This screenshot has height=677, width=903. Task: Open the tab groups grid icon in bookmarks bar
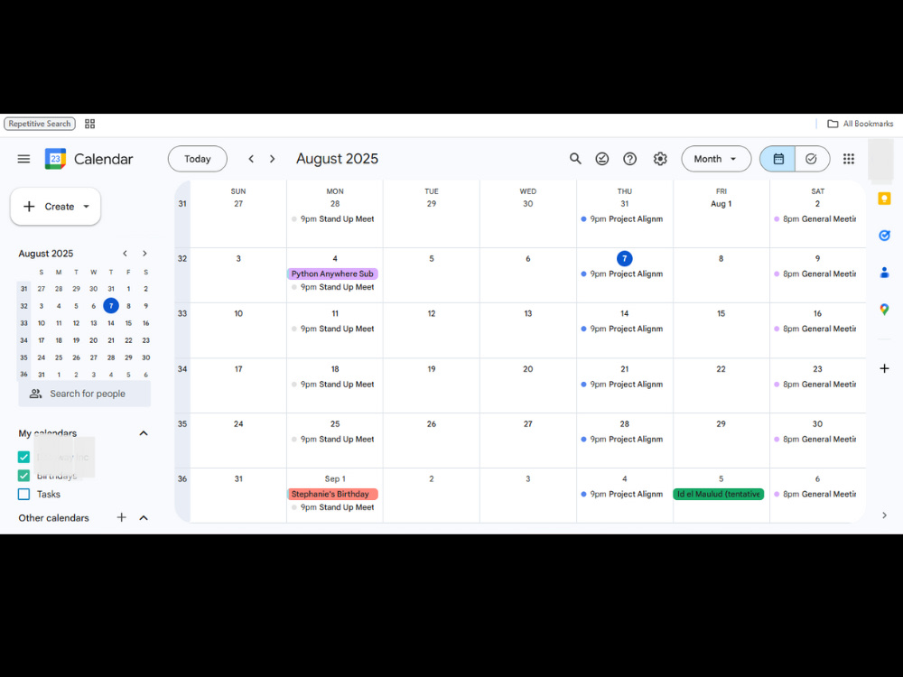click(x=89, y=124)
